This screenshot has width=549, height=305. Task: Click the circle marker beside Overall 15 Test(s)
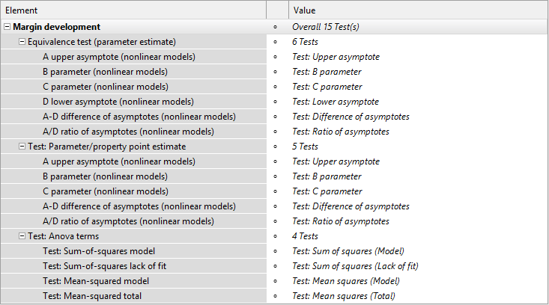275,27
